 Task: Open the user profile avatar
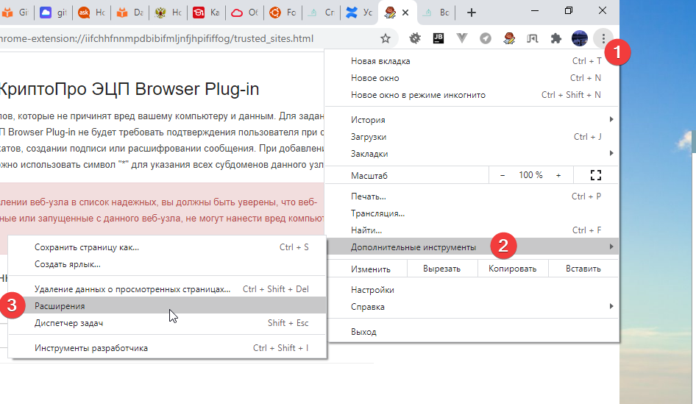[x=579, y=38]
